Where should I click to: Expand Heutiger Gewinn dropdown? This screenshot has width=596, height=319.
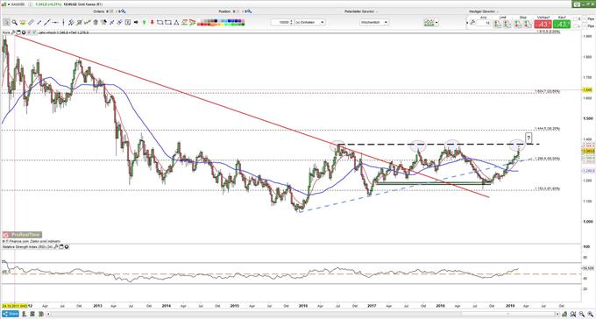(497, 11)
